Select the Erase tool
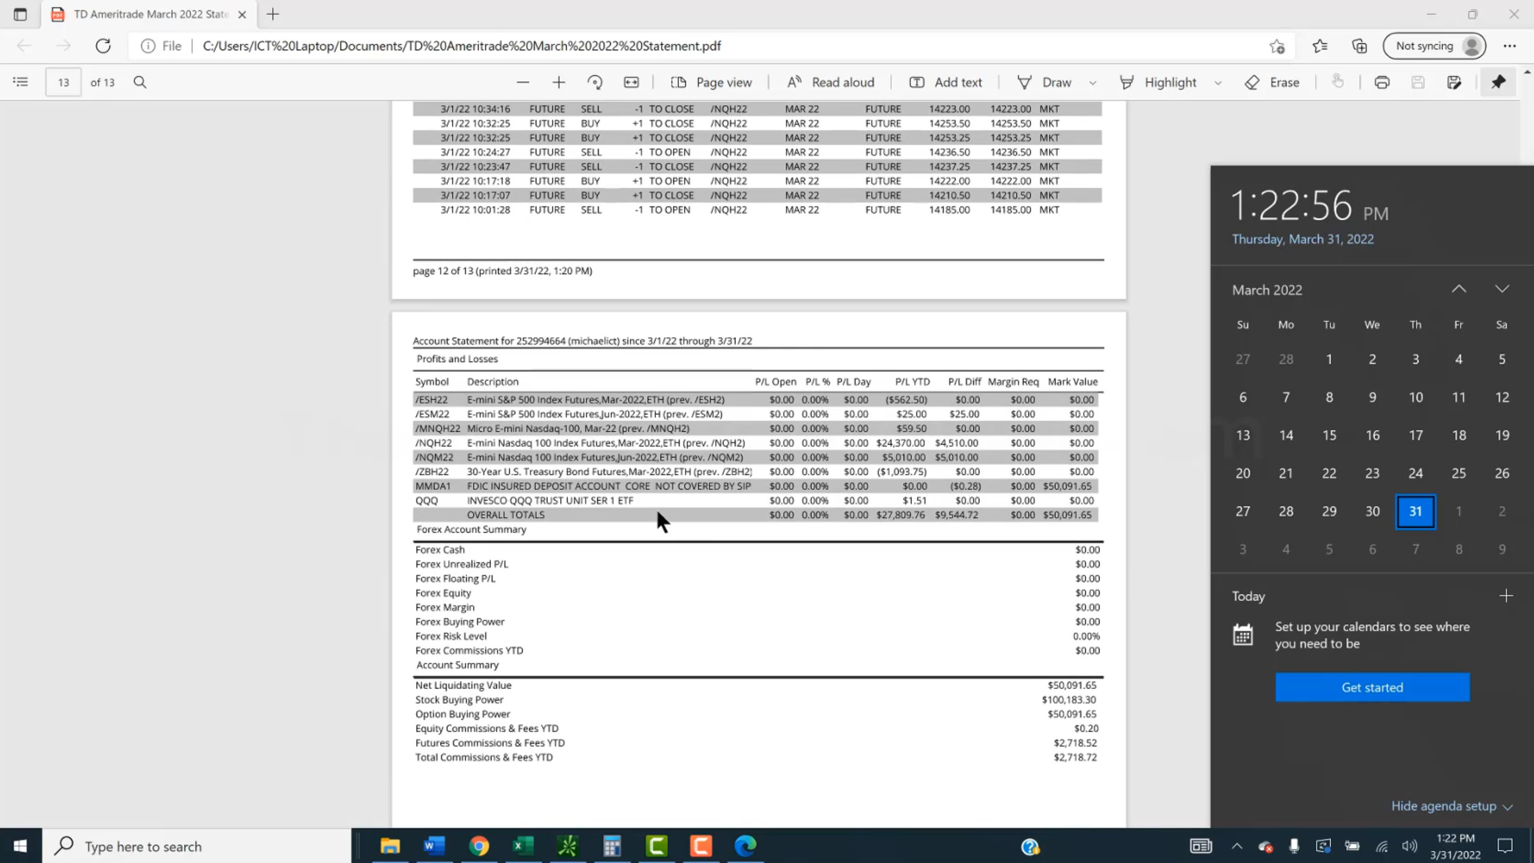This screenshot has width=1534, height=863. pyautogui.click(x=1272, y=82)
